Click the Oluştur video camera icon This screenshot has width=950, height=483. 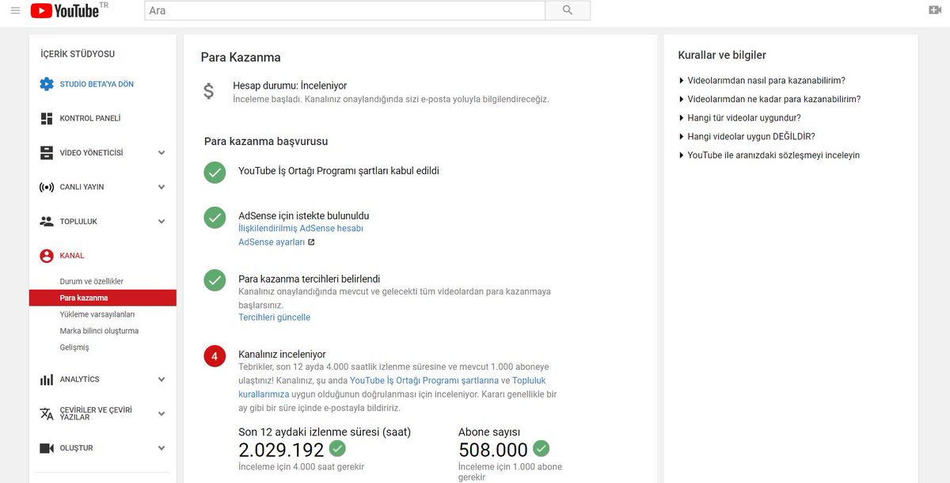pyautogui.click(x=47, y=448)
